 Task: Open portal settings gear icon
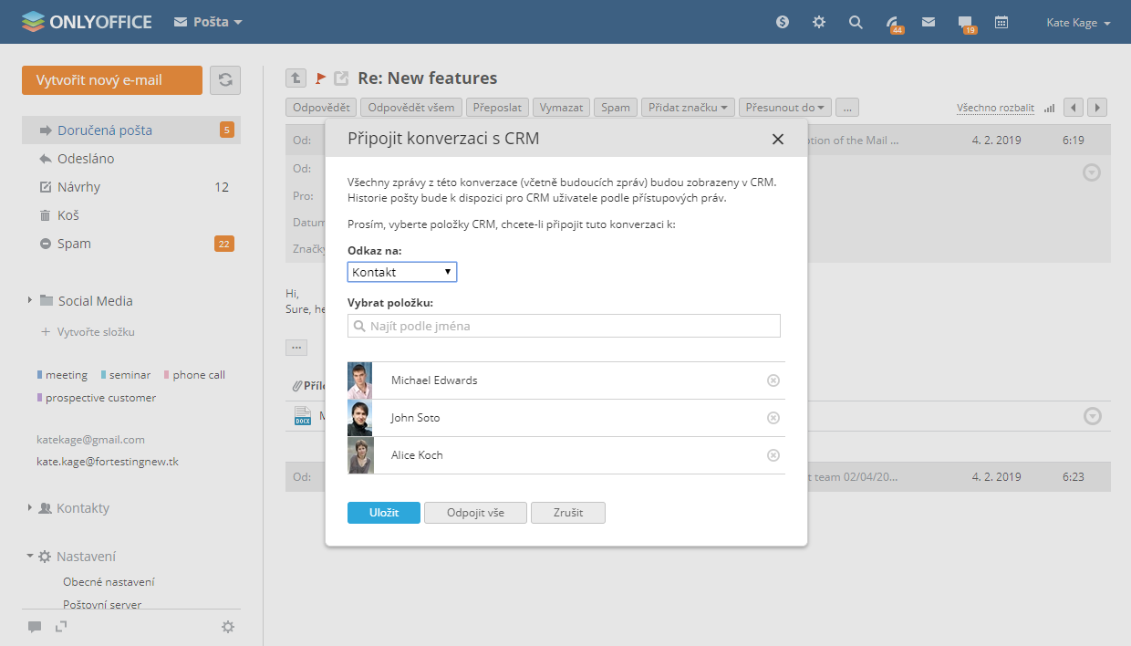point(819,23)
